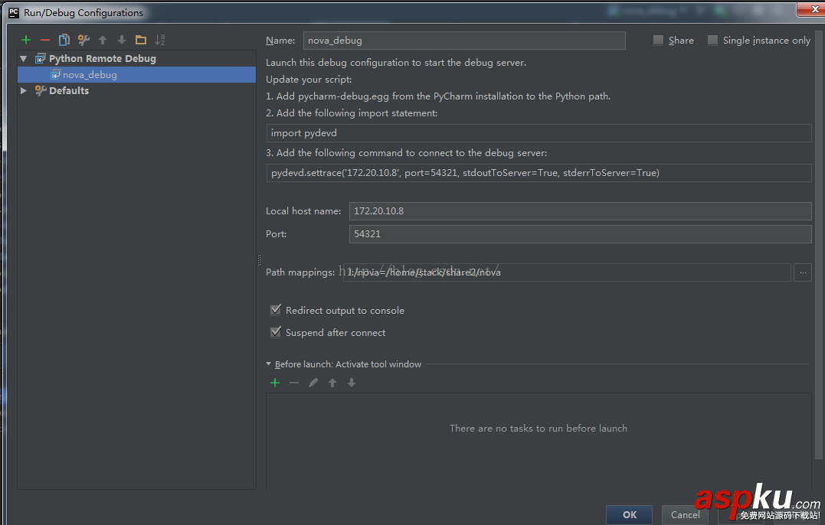This screenshot has width=825, height=525.
Task: Remove the selected configuration
Action: pos(45,39)
